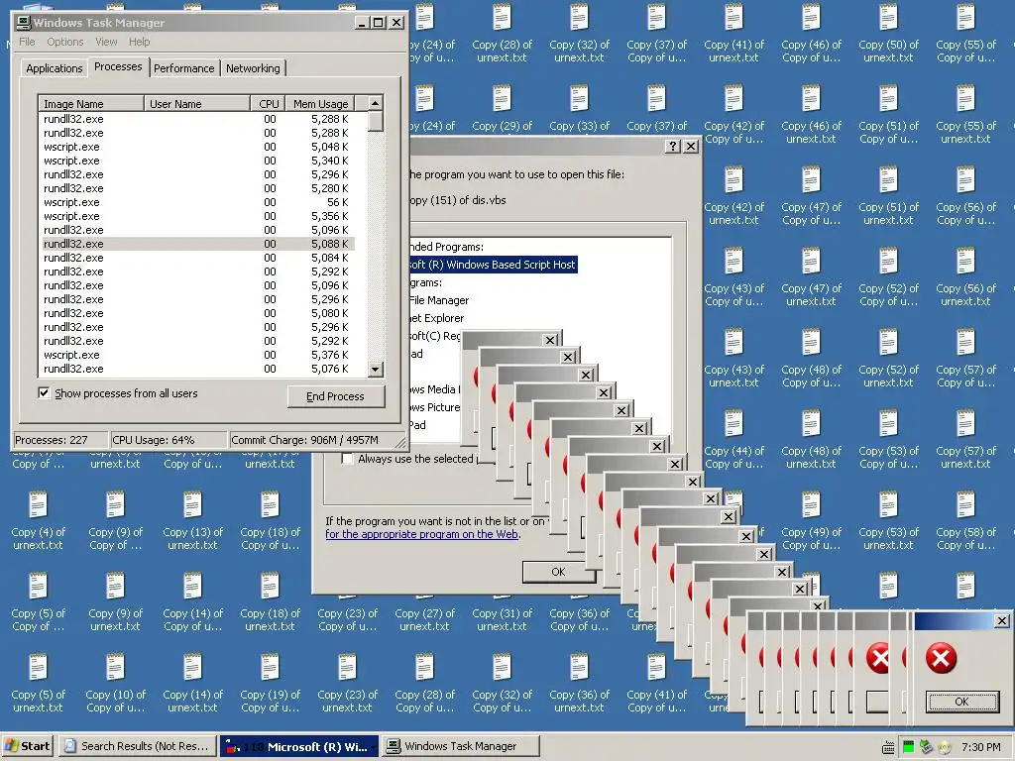Click the Start button
The width and height of the screenshot is (1015, 761).
[28, 746]
